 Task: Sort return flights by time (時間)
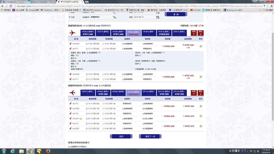[194, 93]
